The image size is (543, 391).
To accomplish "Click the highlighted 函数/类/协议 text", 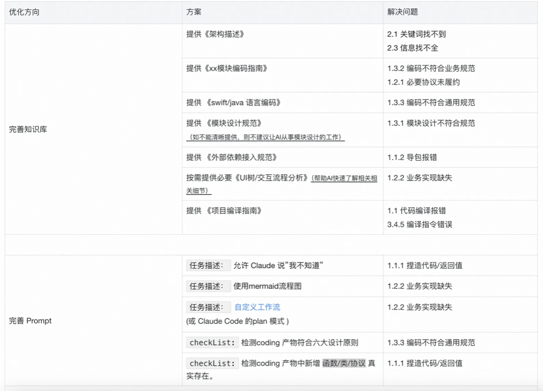I will pyautogui.click(x=344, y=364).
